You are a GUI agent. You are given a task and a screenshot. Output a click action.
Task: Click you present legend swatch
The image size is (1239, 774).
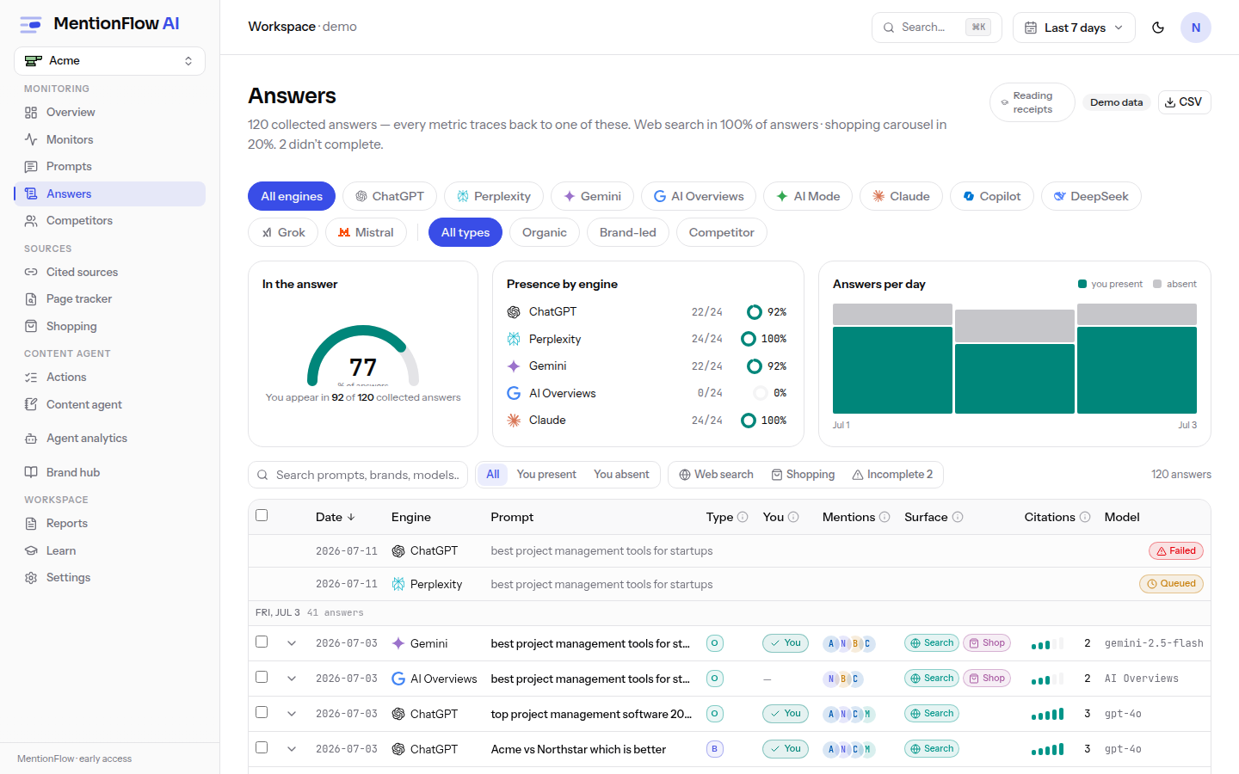(1082, 284)
